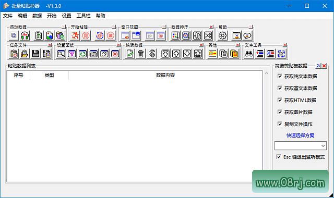This screenshot has width=334, height=198.
Task: Click the binoculars find icon in 文本工具
Action: click(x=248, y=54)
